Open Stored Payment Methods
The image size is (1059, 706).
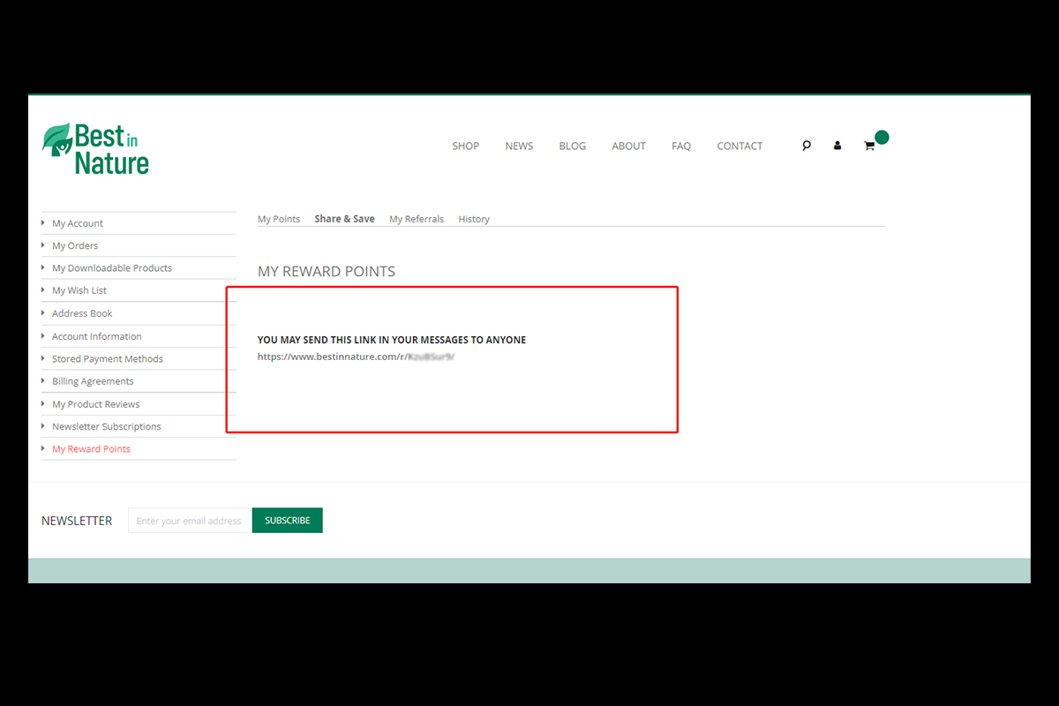(108, 359)
